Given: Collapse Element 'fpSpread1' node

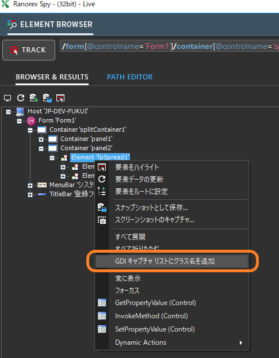Looking at the screenshot, I should click(x=52, y=158).
